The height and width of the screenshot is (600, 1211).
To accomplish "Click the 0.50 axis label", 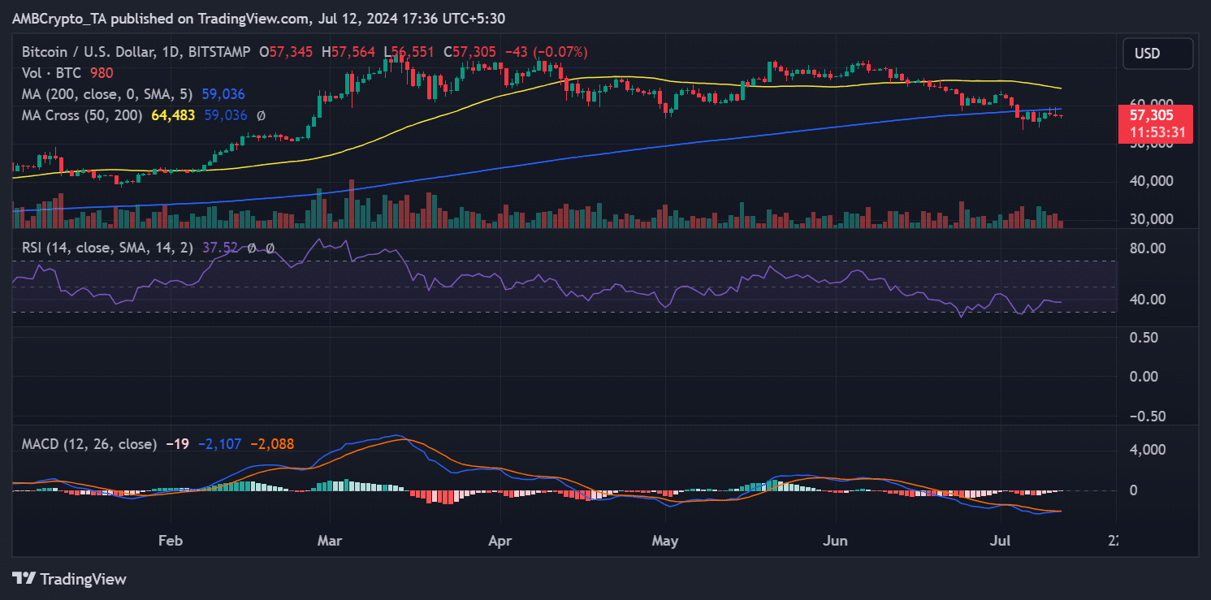I will pos(1144,337).
